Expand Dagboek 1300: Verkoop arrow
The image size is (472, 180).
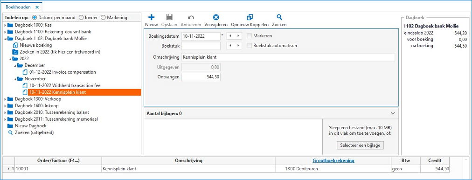pyautogui.click(x=5, y=99)
